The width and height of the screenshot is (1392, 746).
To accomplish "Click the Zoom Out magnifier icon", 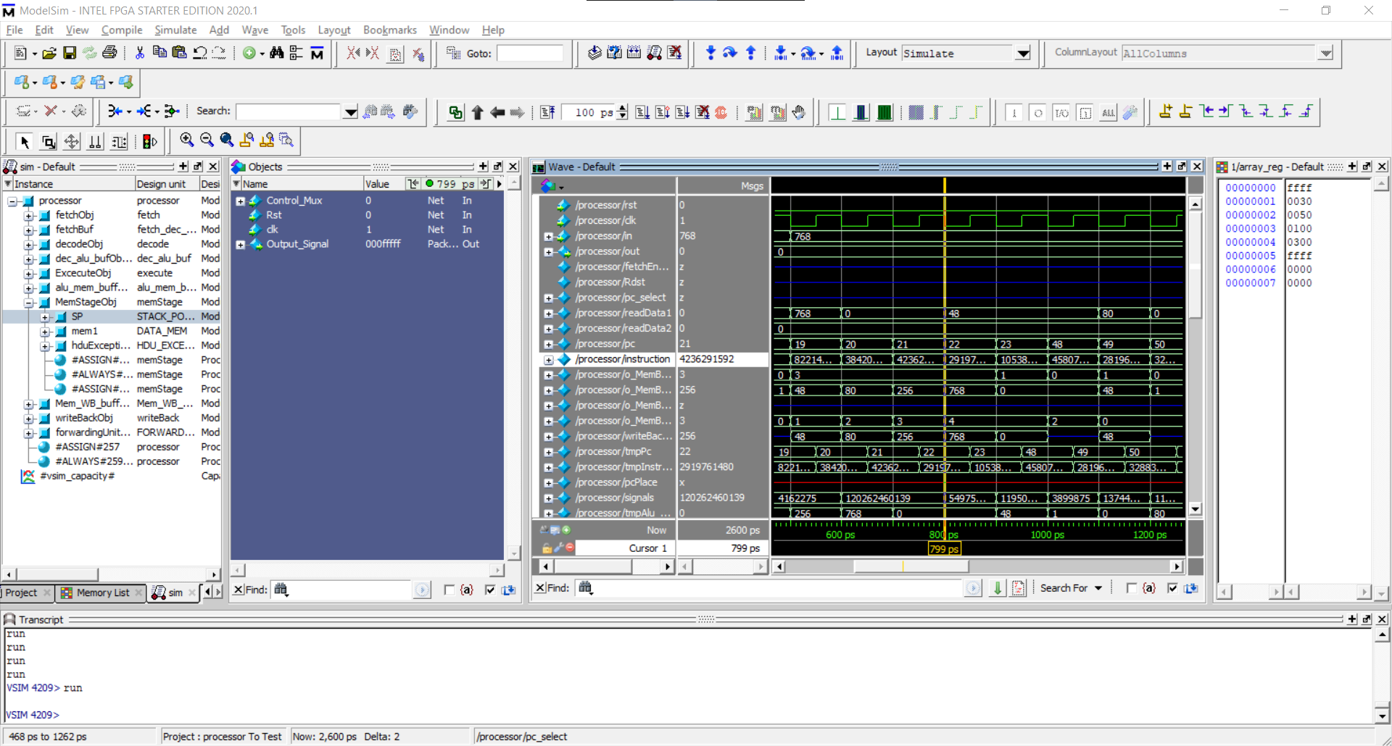I will tap(207, 141).
